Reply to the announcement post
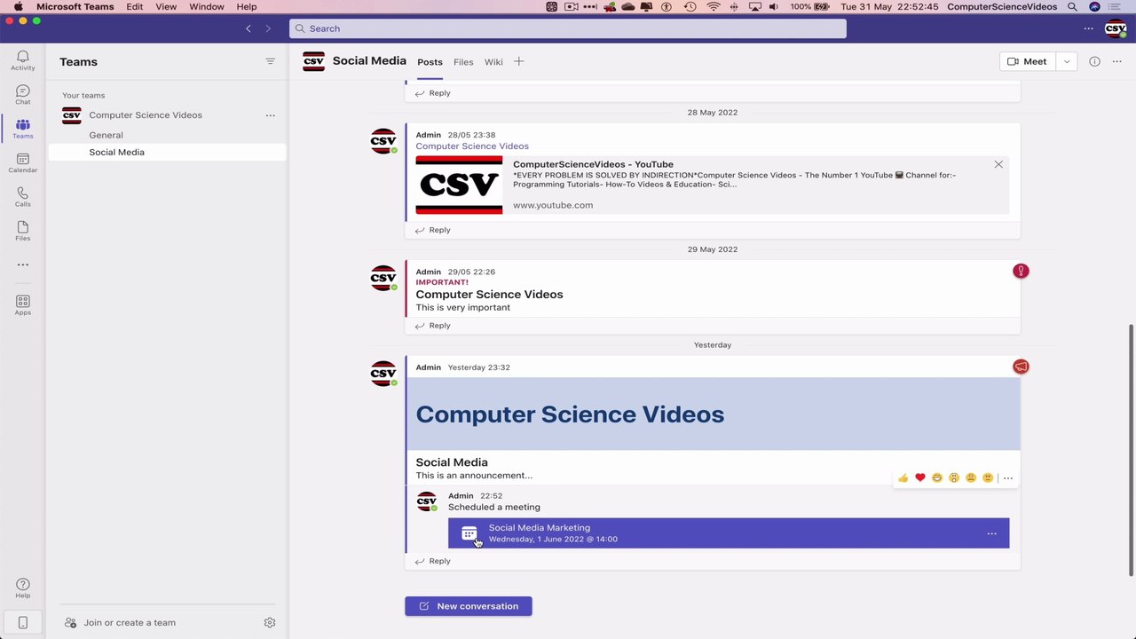Screen dimensions: 1136x639 pyautogui.click(x=432, y=561)
